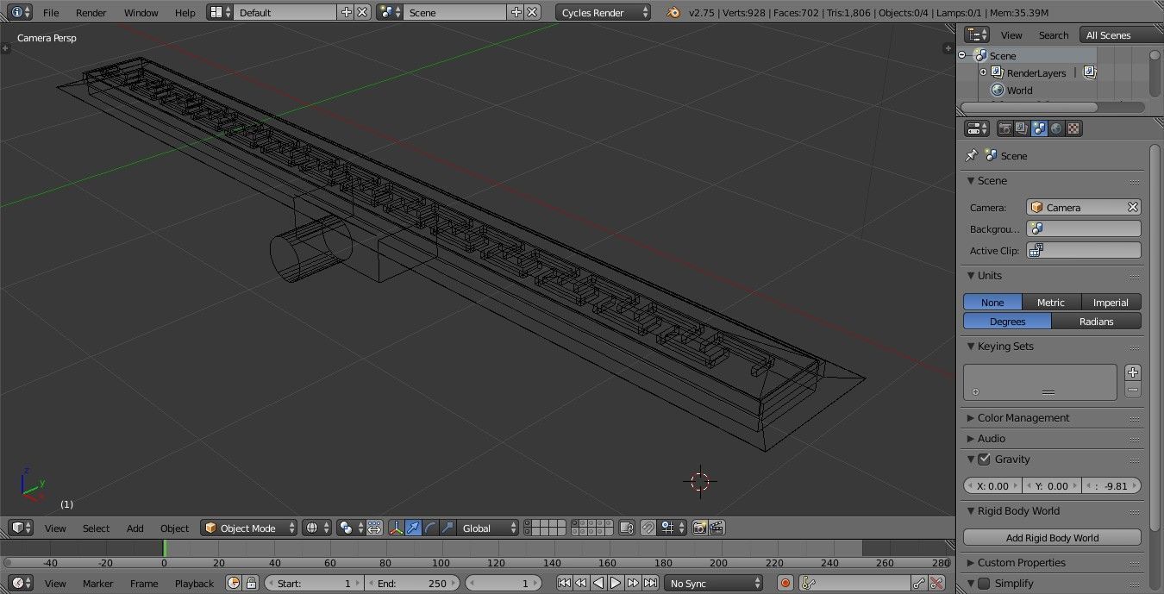Open the viewport shading selector

(x=317, y=528)
